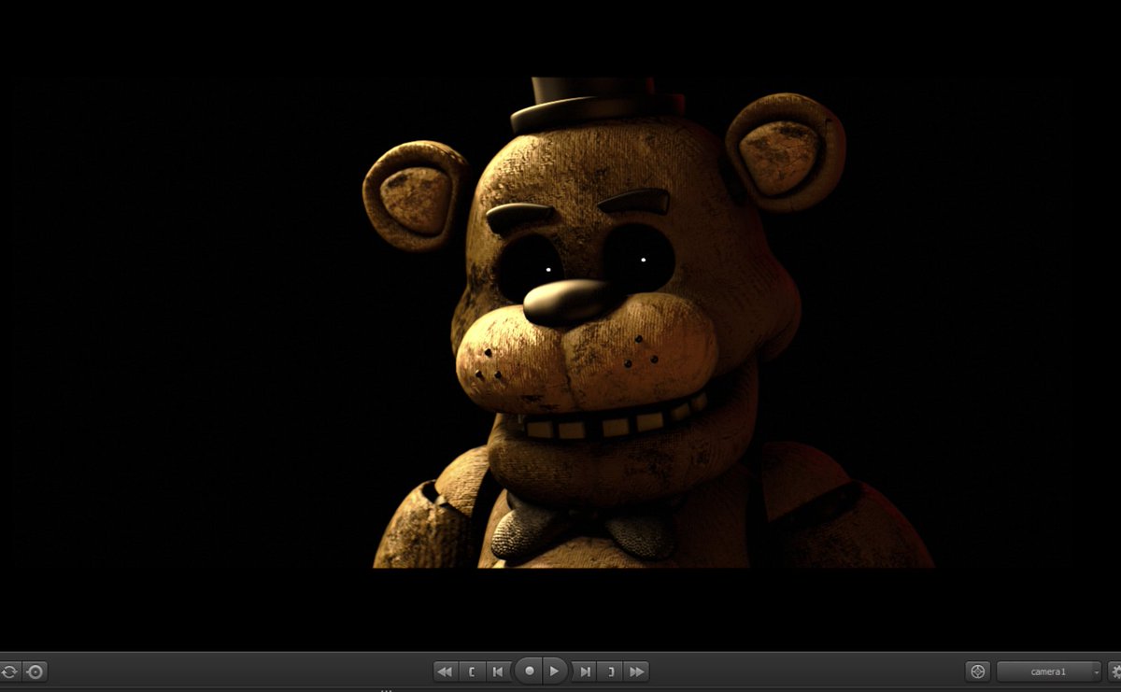
Task: Toggle the circular-arrows loop icon at bottom left
Action: 9,671
